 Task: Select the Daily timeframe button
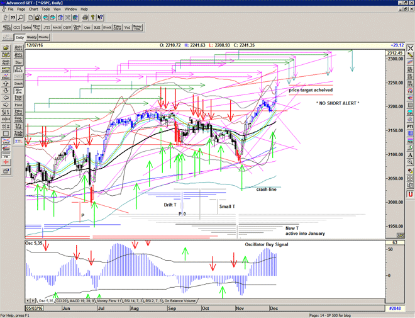point(19,37)
